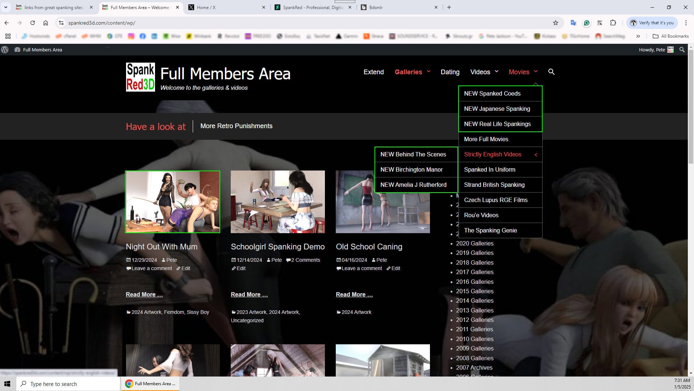Open the Chrome three-dot menu
The width and height of the screenshot is (694, 391).
tap(686, 23)
